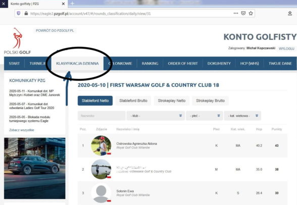297x205 pixels.
Task: Click the Nazwisko i imię column header
Action: point(128,129)
